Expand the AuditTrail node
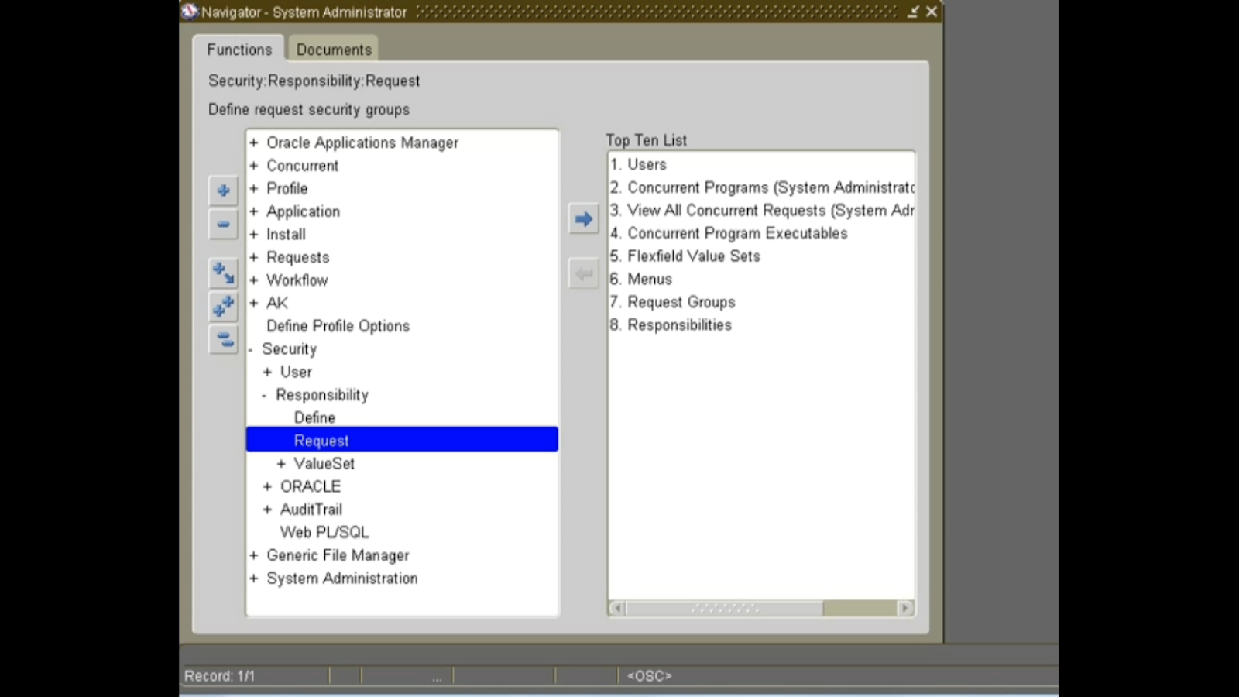The image size is (1239, 697). coord(267,510)
